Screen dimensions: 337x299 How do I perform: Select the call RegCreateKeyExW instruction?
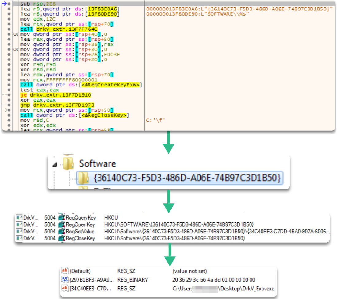point(81,85)
